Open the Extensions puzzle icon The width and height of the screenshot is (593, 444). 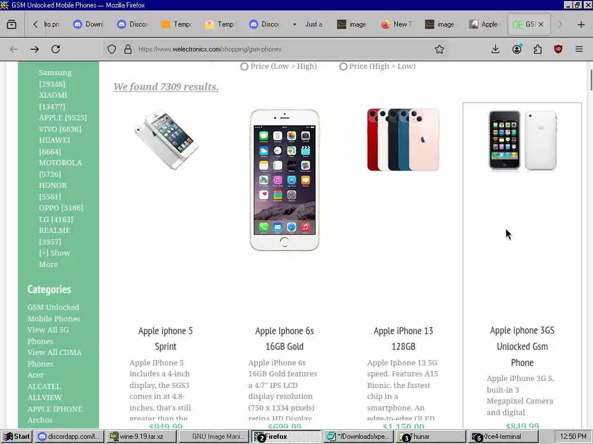tap(537, 49)
